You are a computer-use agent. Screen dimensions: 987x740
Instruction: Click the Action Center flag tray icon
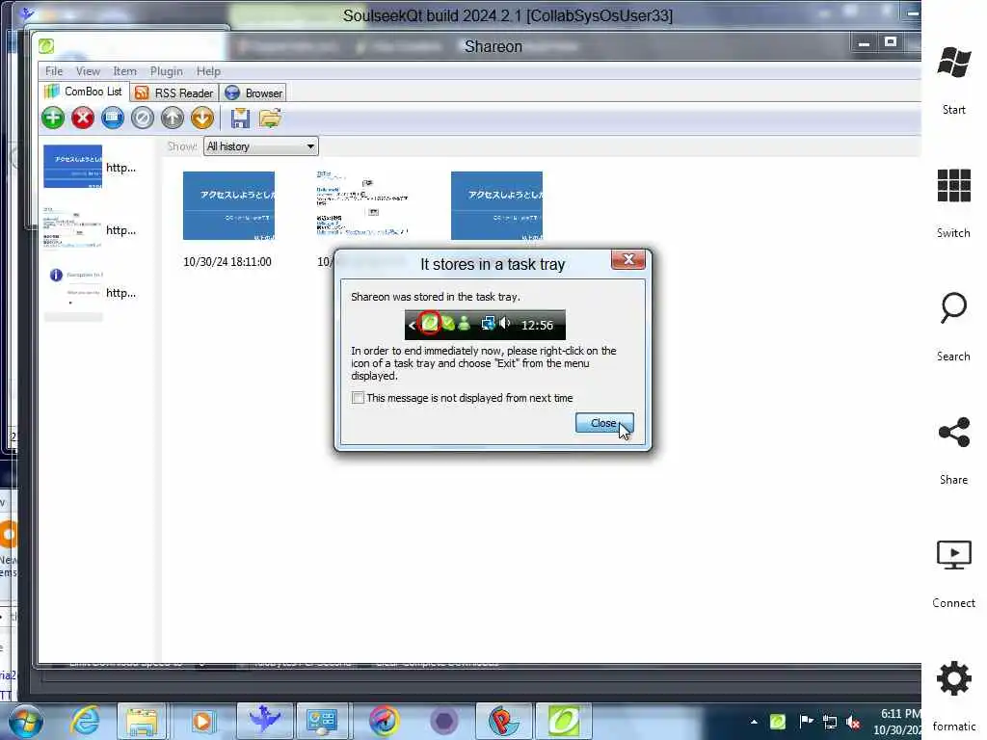point(806,721)
